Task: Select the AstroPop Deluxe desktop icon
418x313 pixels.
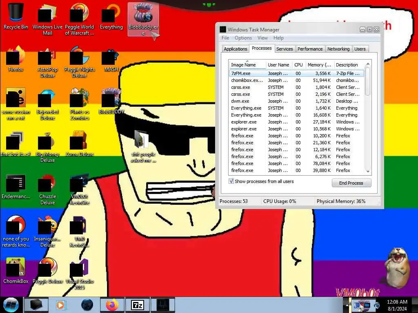Action: [x=47, y=62]
